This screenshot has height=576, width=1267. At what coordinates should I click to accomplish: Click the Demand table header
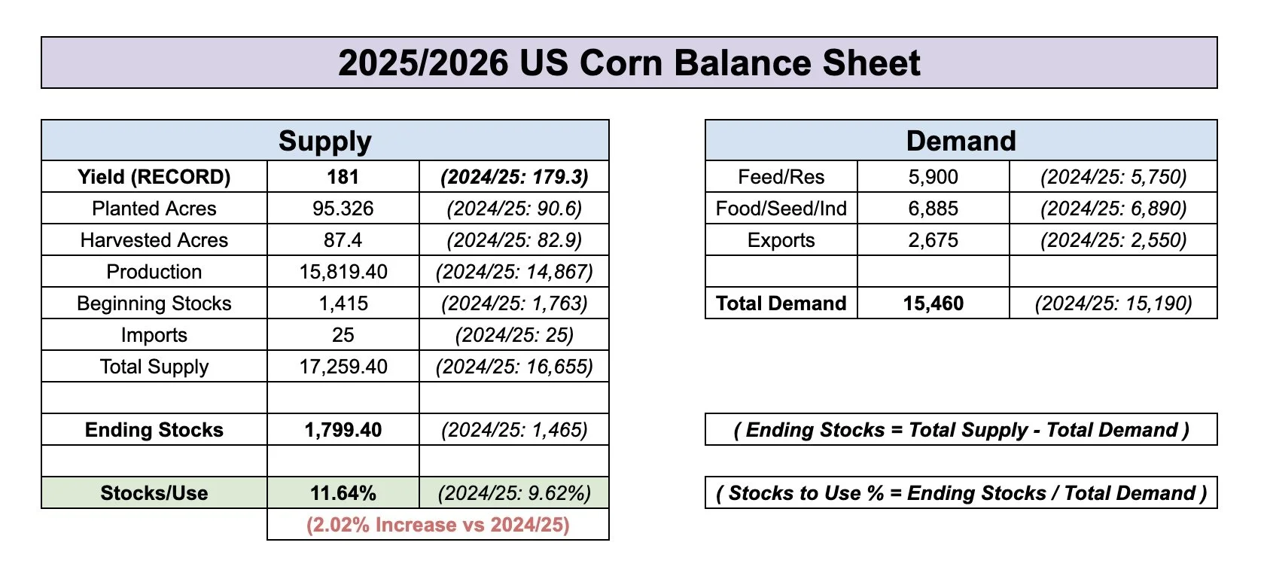[x=961, y=140]
